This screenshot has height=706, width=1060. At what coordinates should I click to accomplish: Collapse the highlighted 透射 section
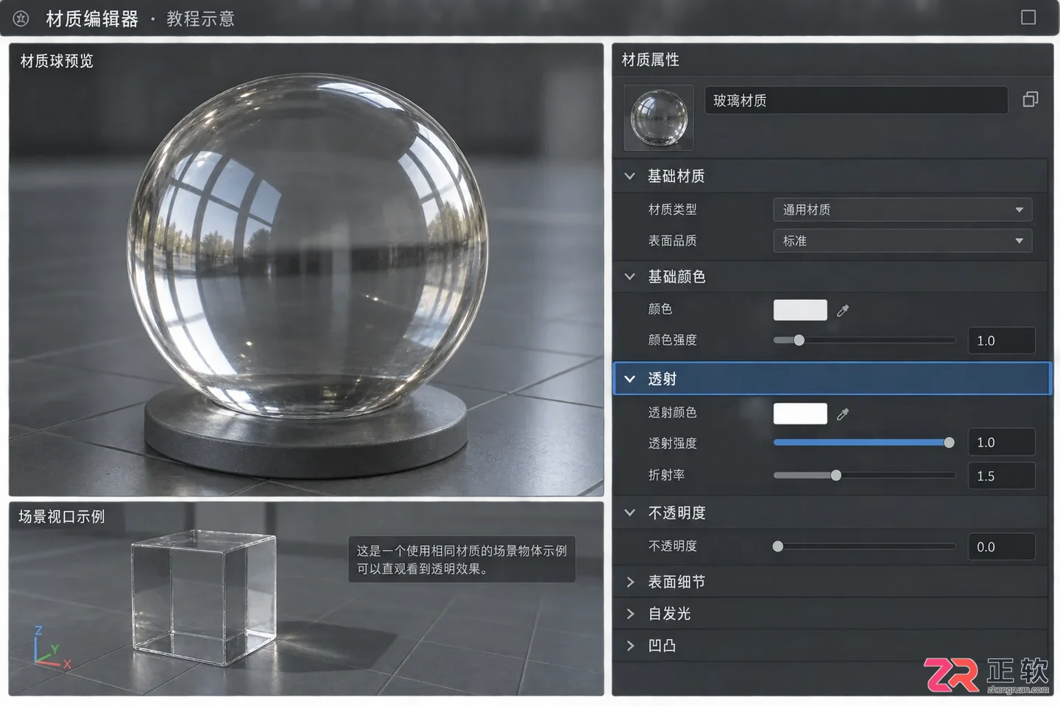[x=629, y=379]
